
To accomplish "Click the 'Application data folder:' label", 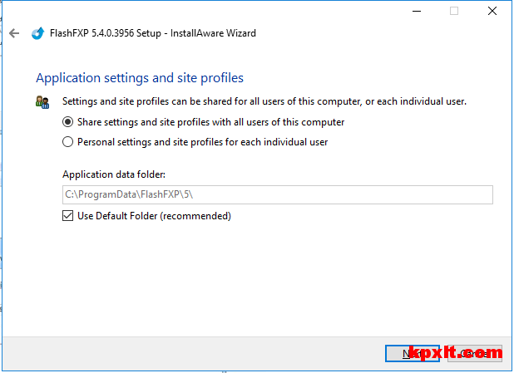I will pos(113,174).
